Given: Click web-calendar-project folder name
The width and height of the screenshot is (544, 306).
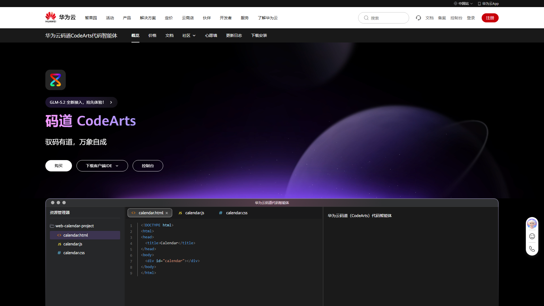Looking at the screenshot, I should coord(75,226).
